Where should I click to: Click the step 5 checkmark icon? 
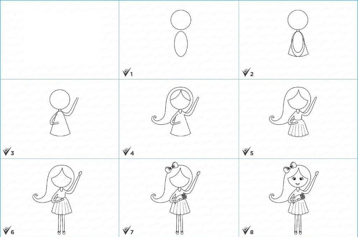coord(246,151)
